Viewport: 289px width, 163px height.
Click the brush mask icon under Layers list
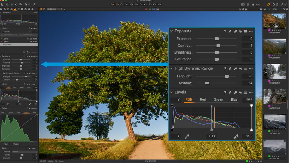pyautogui.click(x=27, y=52)
